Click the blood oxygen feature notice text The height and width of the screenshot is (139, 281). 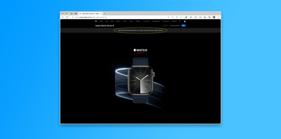(x=140, y=31)
